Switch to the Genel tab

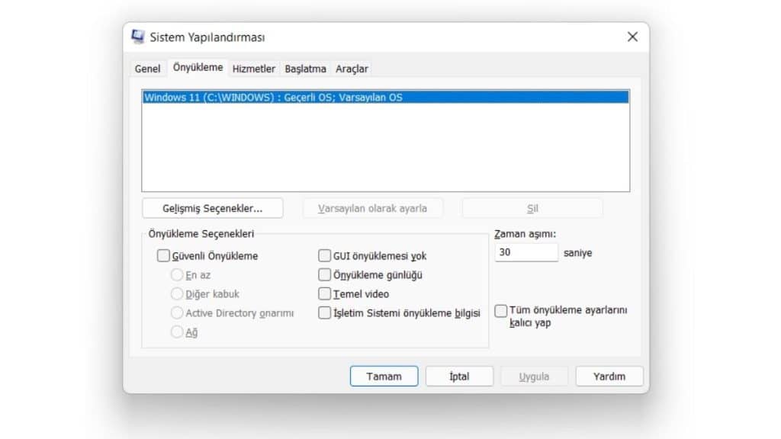pos(147,68)
